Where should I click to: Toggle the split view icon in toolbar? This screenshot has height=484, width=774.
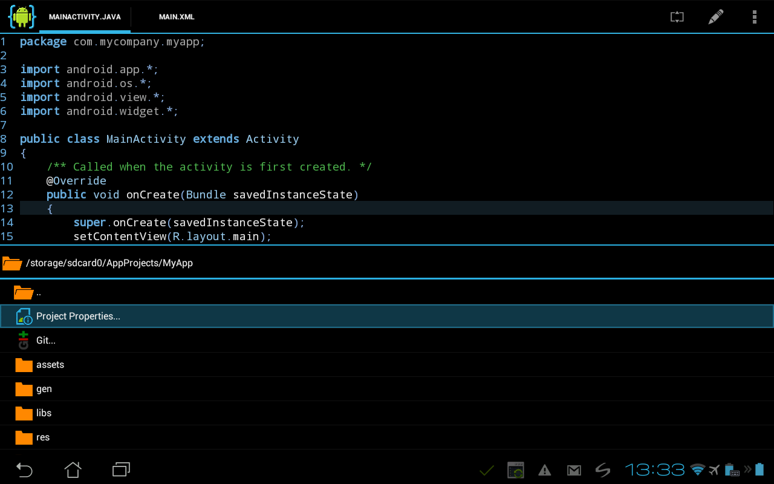(677, 17)
